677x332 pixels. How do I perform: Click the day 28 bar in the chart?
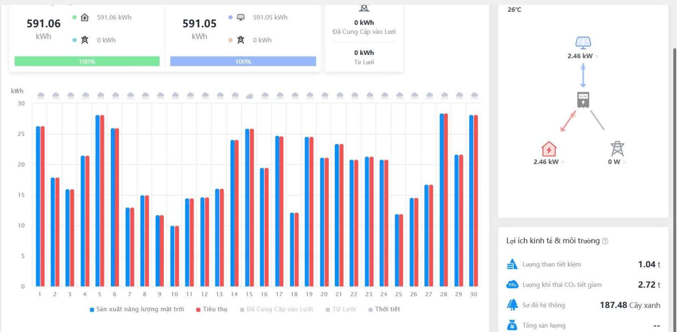click(x=443, y=200)
